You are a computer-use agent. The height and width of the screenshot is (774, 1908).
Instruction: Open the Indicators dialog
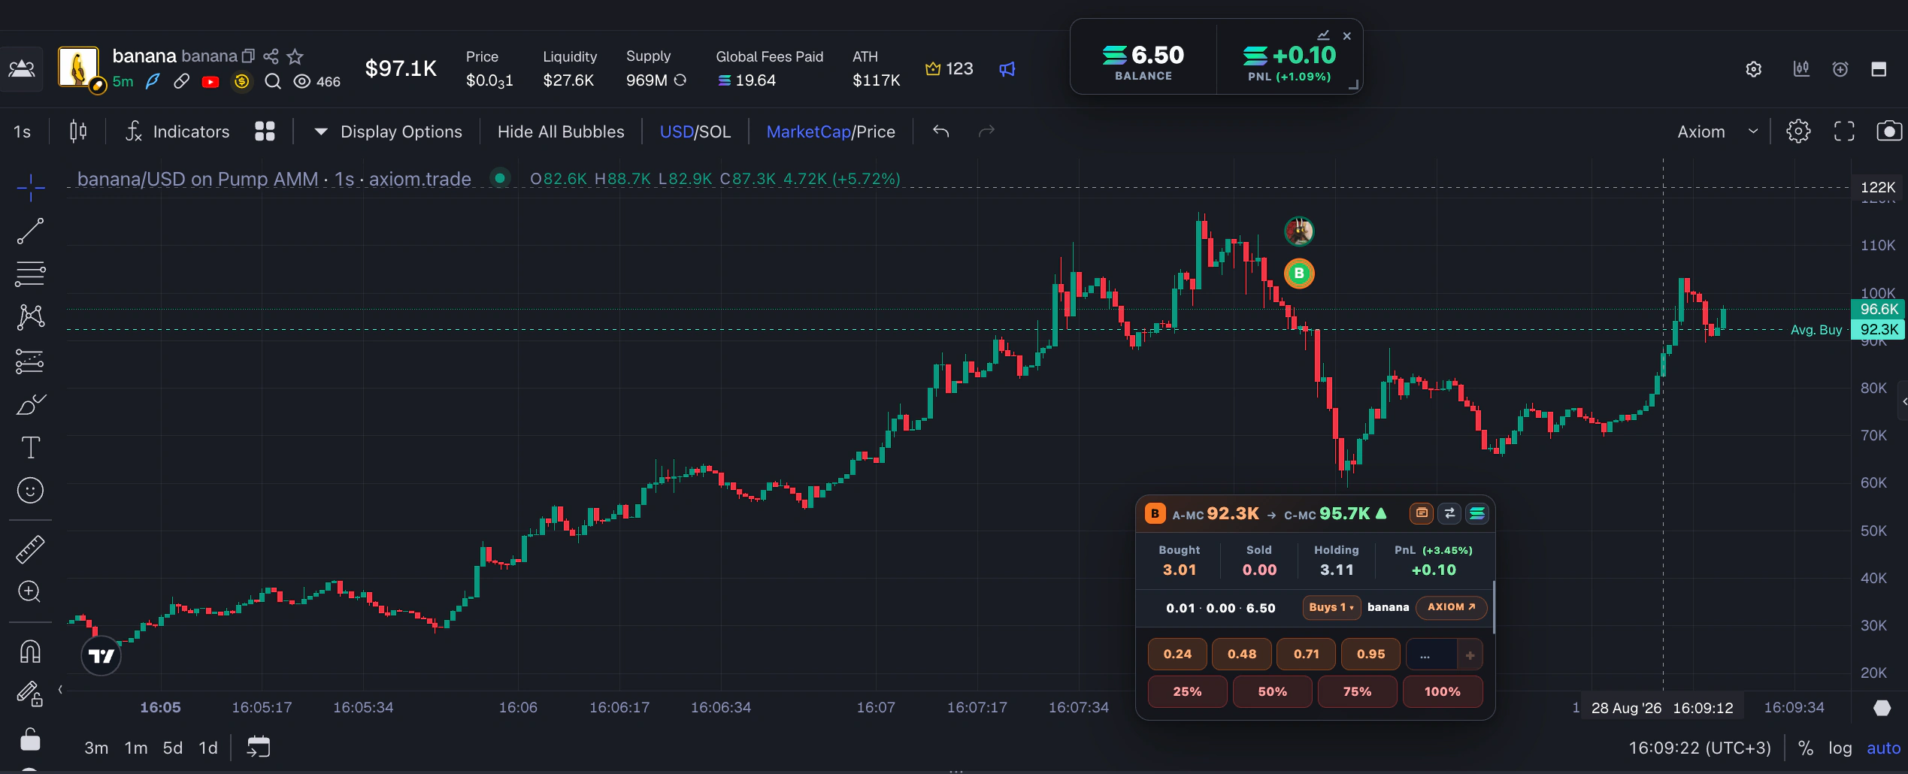pos(177,132)
